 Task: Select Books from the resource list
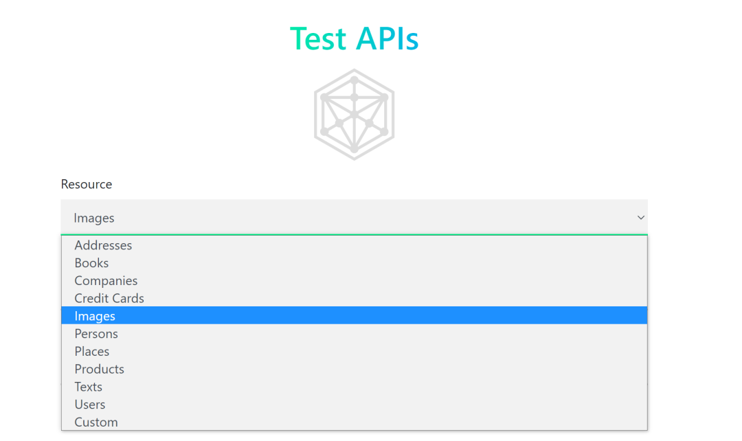(91, 262)
